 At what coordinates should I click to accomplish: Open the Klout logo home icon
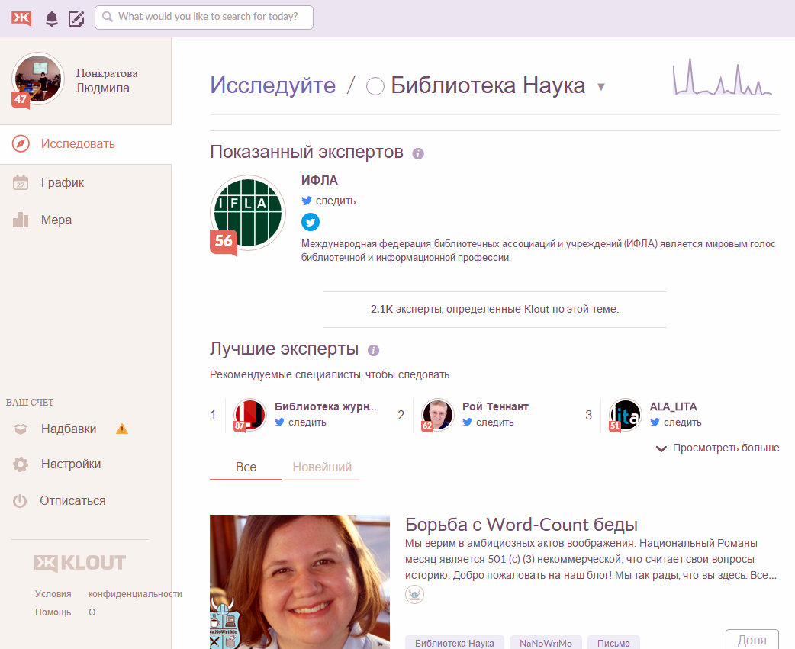coord(21,18)
